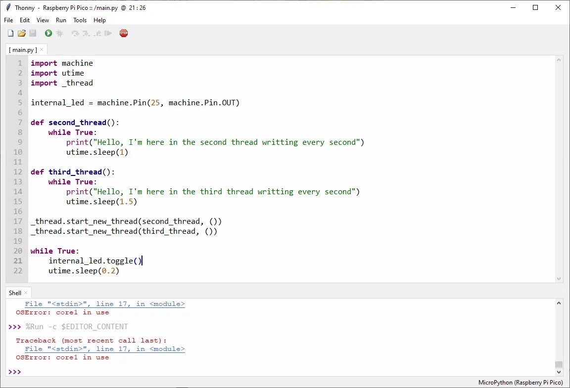Image resolution: width=570 pixels, height=388 pixels.
Task: Open the Edit menu
Action: [25, 20]
